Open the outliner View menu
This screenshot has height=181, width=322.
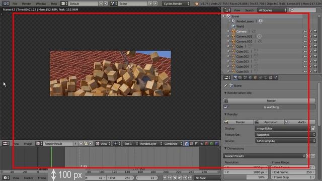(x=237, y=10)
